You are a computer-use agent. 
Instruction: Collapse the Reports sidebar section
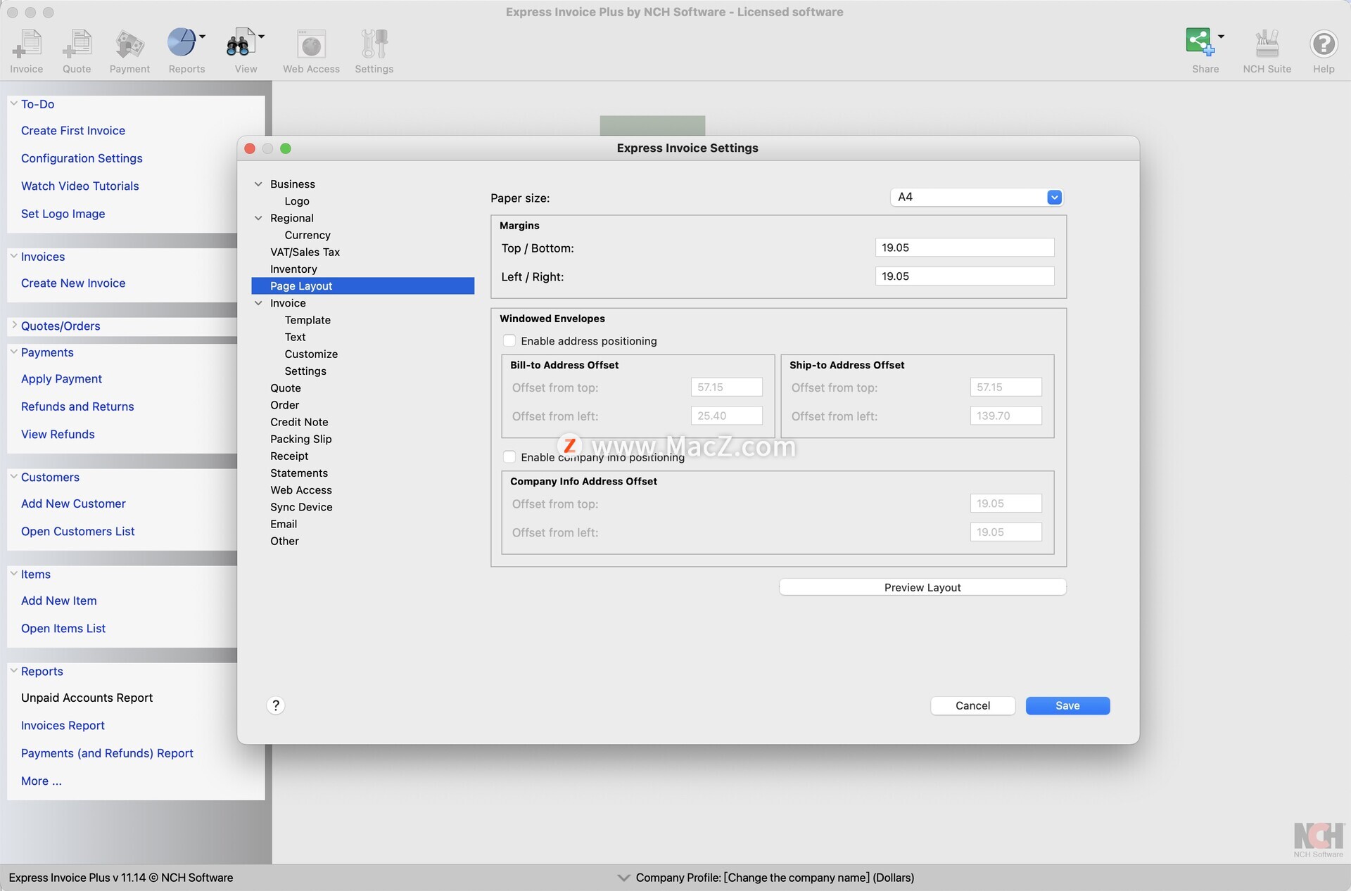click(13, 670)
